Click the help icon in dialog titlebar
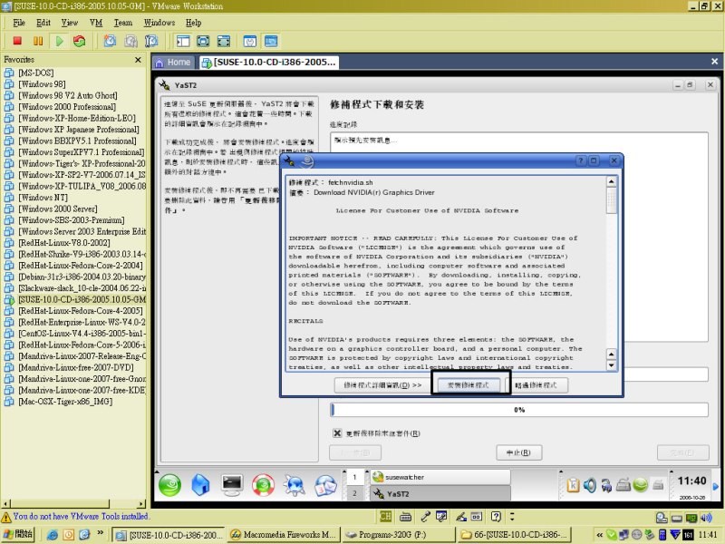Image resolution: width=725 pixels, height=544 pixels. (x=581, y=160)
